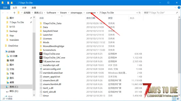The height and width of the screenshot is (101, 181).
Task: Click steamapps in the address breadcrumb
Action: pyautogui.click(x=77, y=13)
